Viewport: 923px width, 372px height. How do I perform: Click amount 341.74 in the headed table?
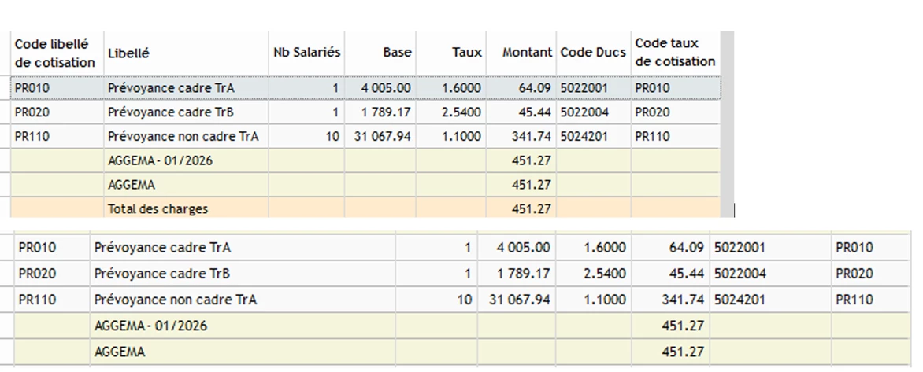534,136
